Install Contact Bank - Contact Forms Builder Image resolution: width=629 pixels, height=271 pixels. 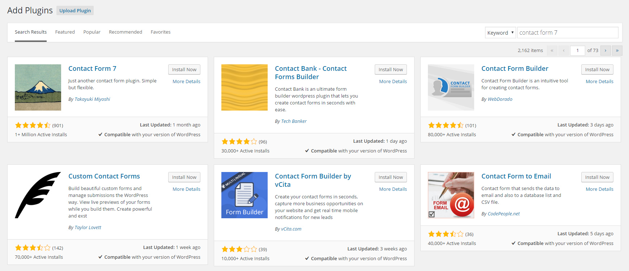391,69
